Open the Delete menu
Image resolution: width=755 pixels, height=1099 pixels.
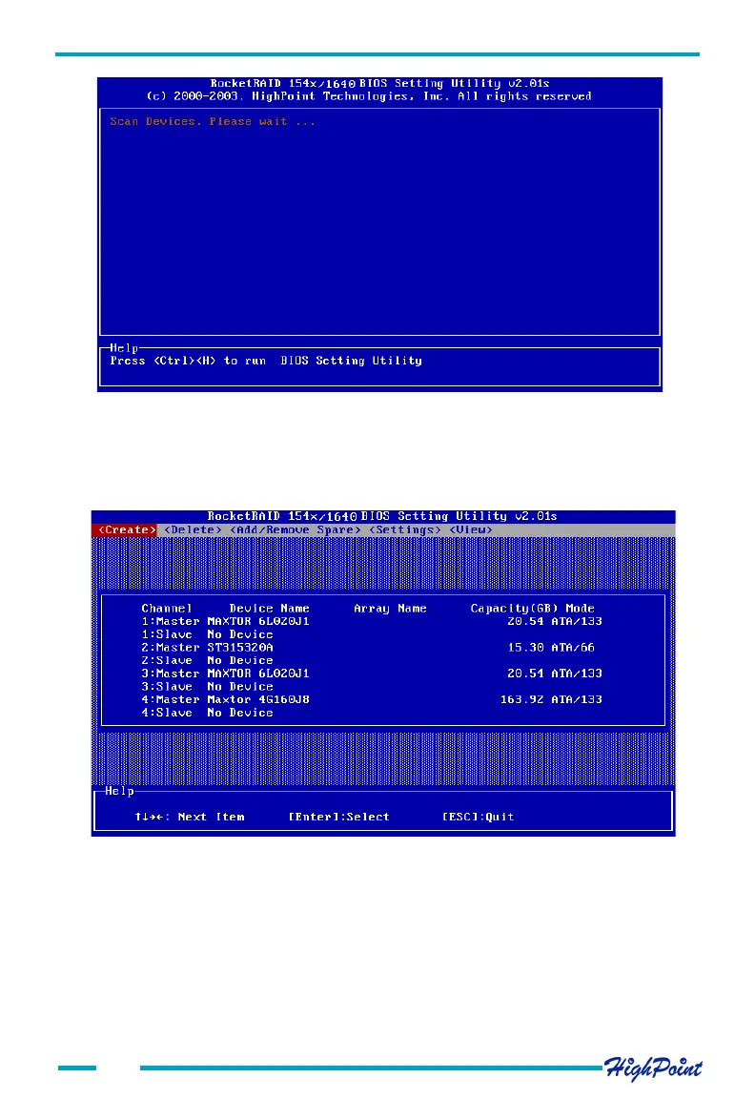pos(193,529)
